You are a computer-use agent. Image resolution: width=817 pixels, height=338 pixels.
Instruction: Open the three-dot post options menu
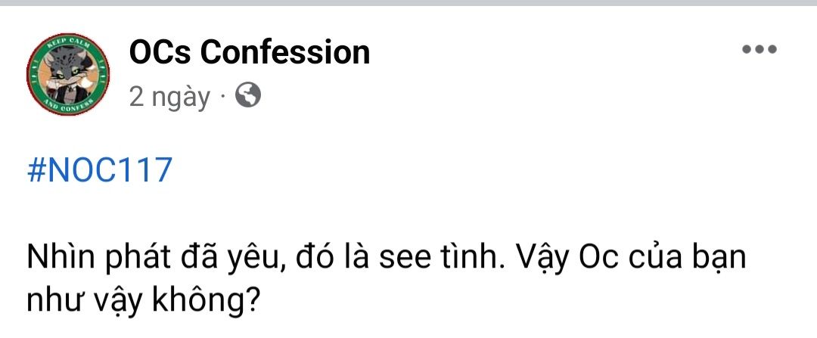click(759, 51)
